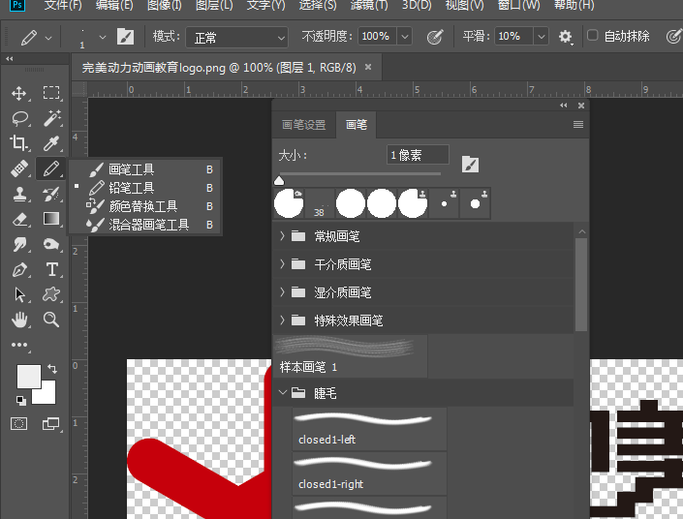Select the Crop tool
Viewport: 683px width, 519px height.
19,143
